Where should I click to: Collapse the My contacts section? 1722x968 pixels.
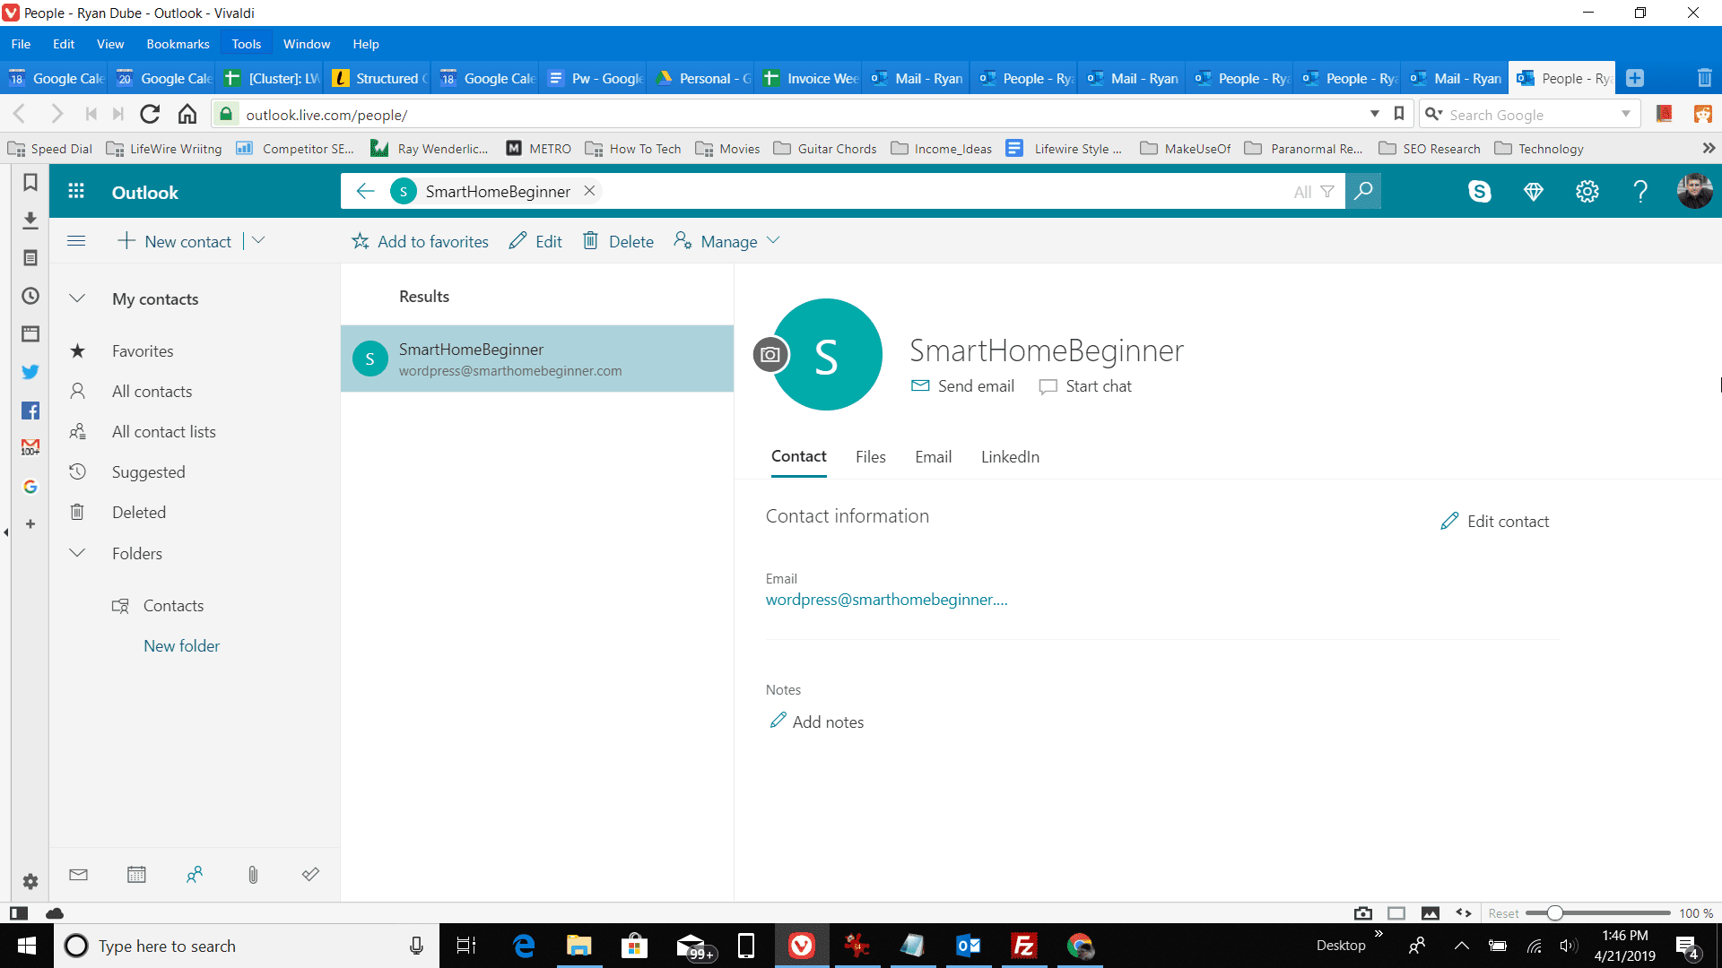click(77, 298)
